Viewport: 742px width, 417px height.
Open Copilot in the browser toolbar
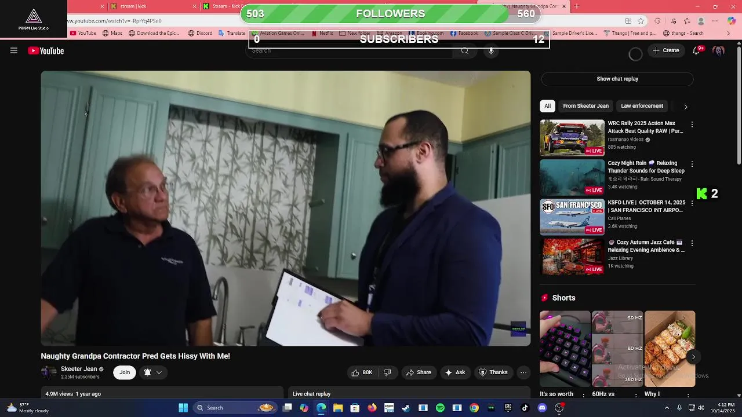732,21
